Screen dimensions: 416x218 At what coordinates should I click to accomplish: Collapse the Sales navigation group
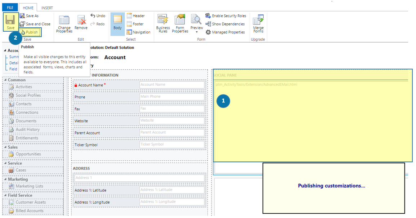coord(5,147)
